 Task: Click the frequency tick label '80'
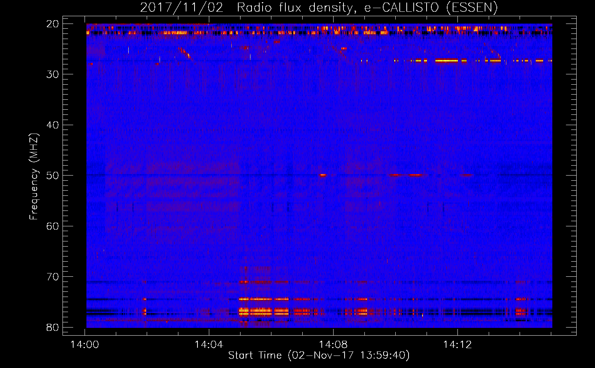pyautogui.click(x=53, y=328)
